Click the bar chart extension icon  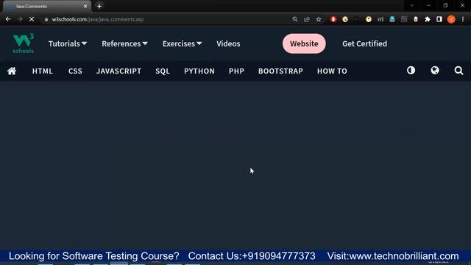(380, 19)
